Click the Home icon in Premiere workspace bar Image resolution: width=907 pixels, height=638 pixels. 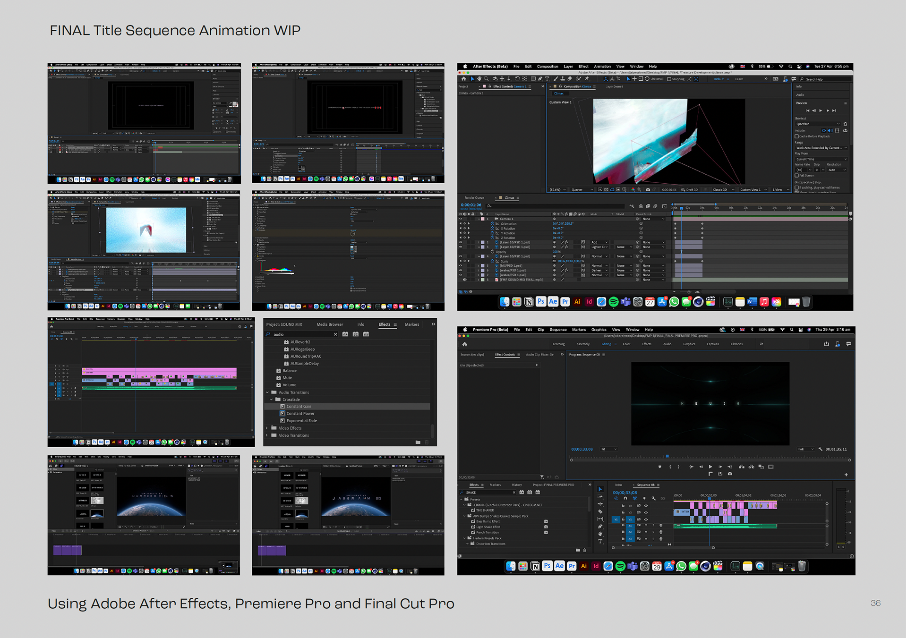(x=465, y=344)
